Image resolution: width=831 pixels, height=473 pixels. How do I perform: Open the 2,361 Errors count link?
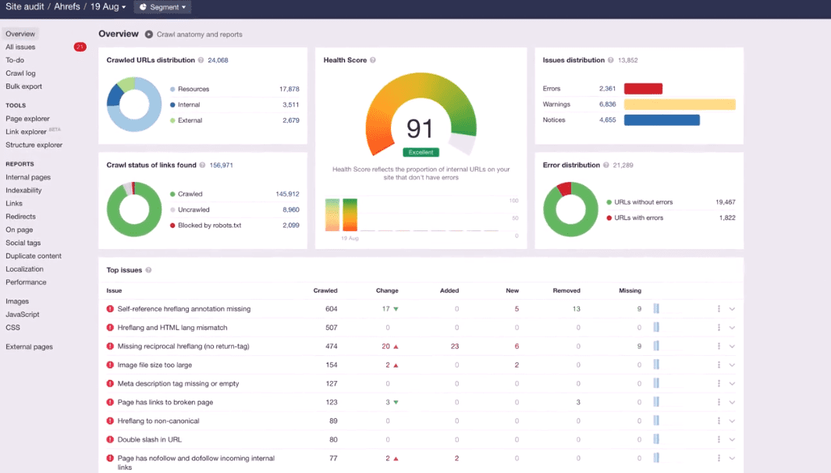tap(607, 88)
